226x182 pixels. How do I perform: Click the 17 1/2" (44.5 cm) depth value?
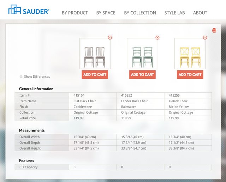(x=181, y=142)
